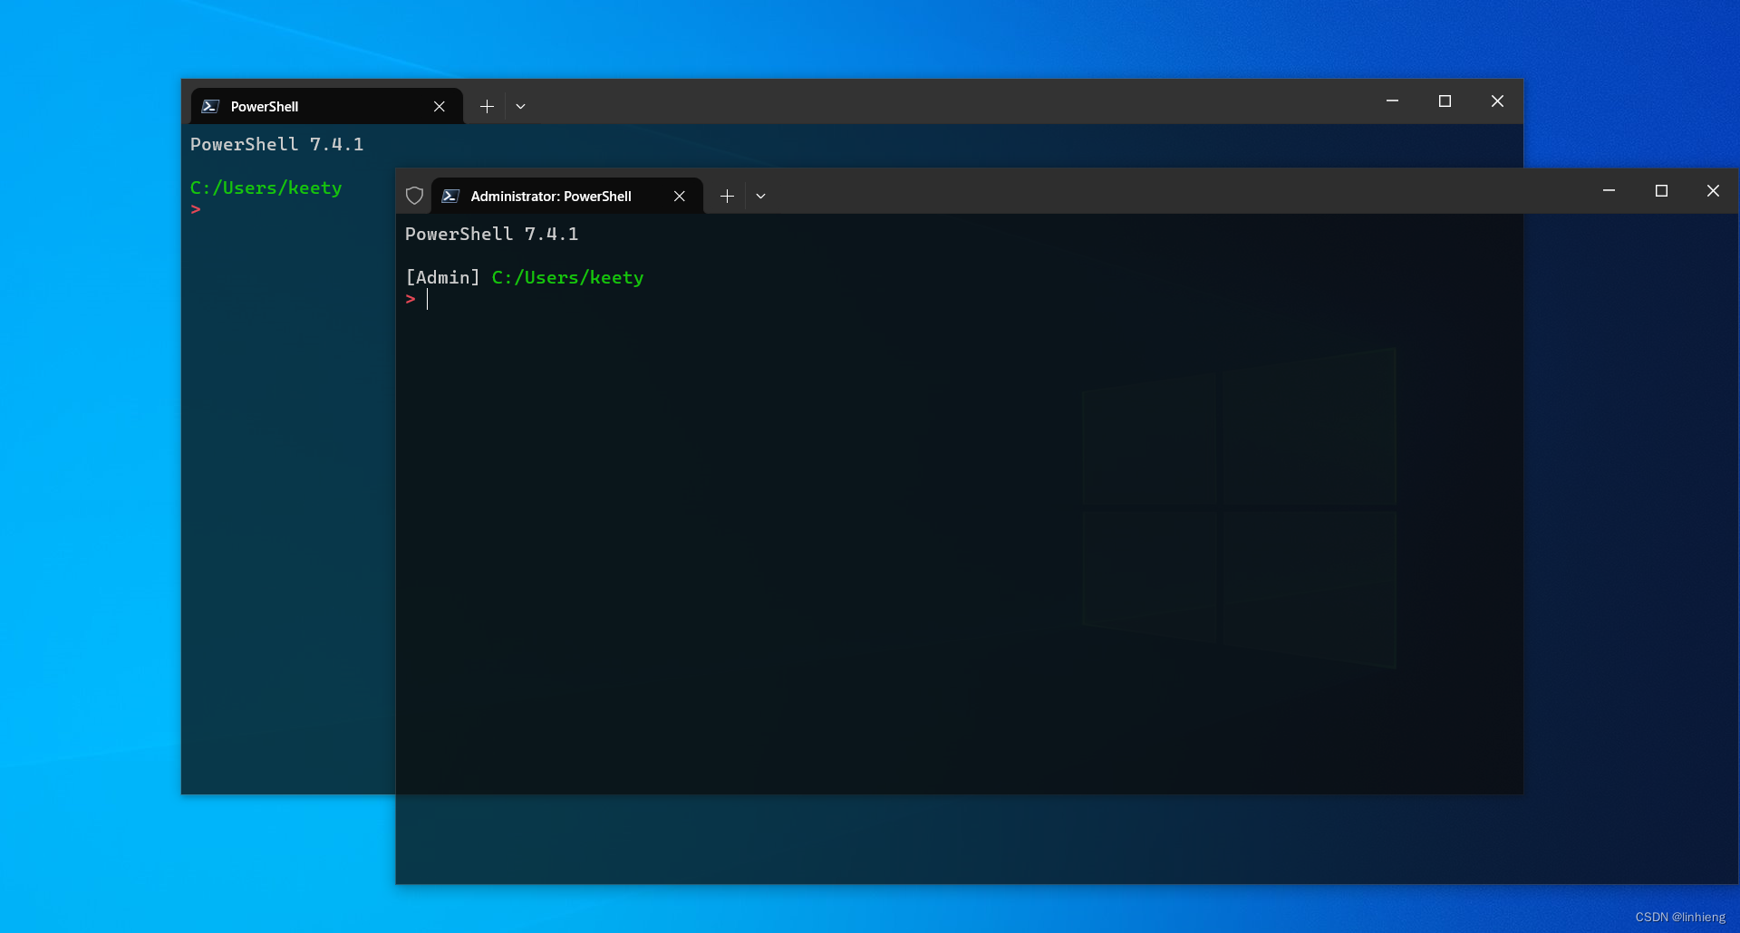Maximize the Administrator PowerShell window
Image resolution: width=1740 pixels, height=933 pixels.
pos(1661,191)
